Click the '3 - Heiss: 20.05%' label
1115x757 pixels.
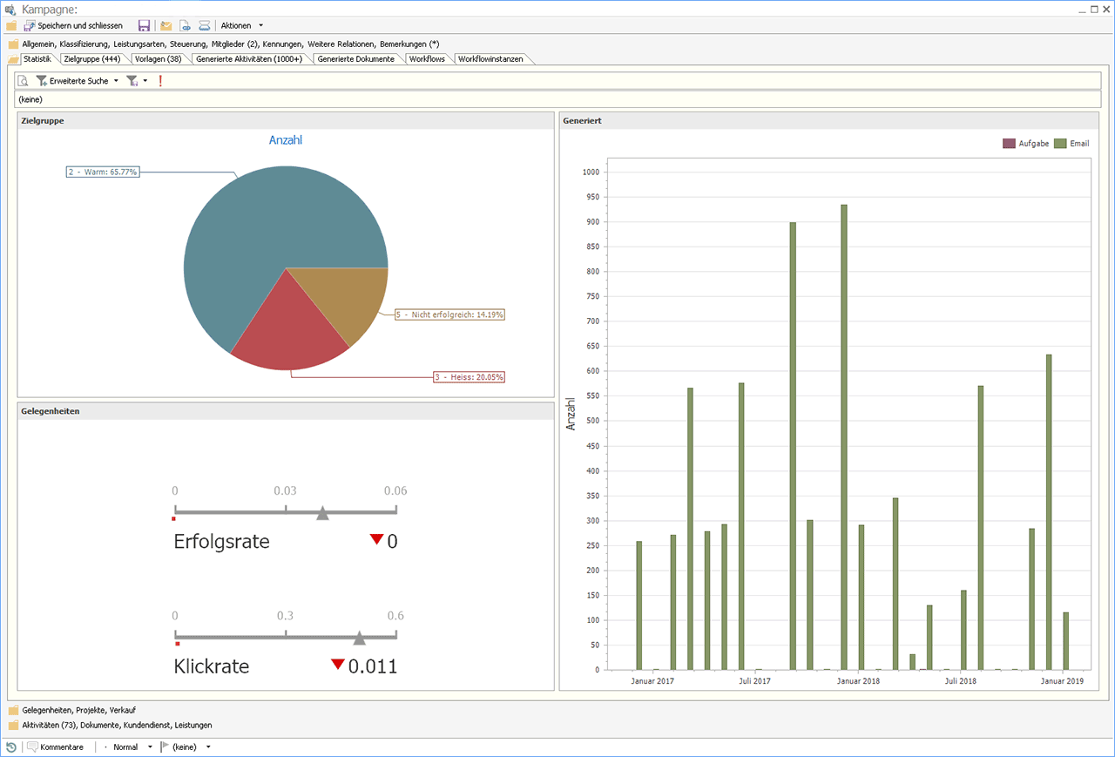pos(470,377)
